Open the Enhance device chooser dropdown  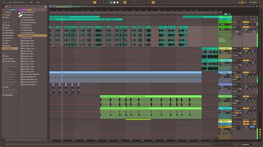point(225,99)
